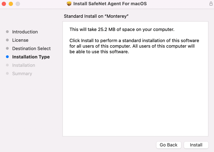Select the Introduction step label
This screenshot has height=152, width=214.
pos(25,32)
